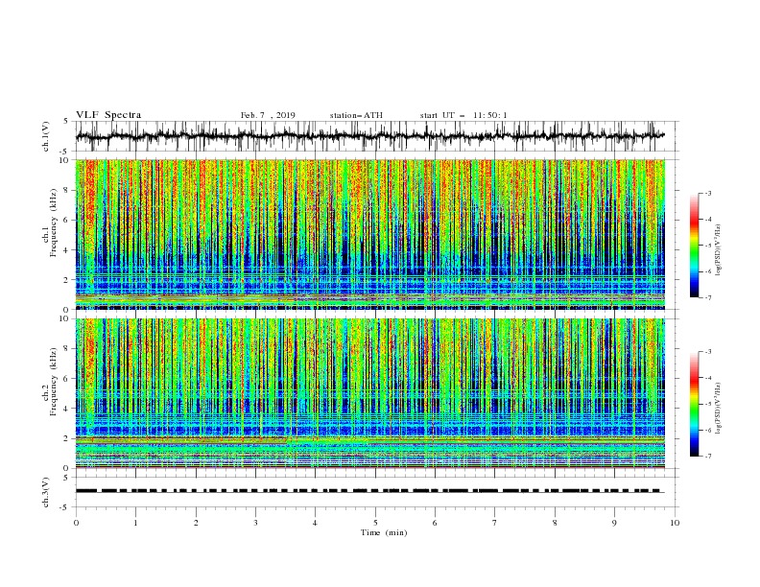Screen dimensions: 760x587
Task: Click the 'Time (min)' axis label
Action: tap(384, 532)
